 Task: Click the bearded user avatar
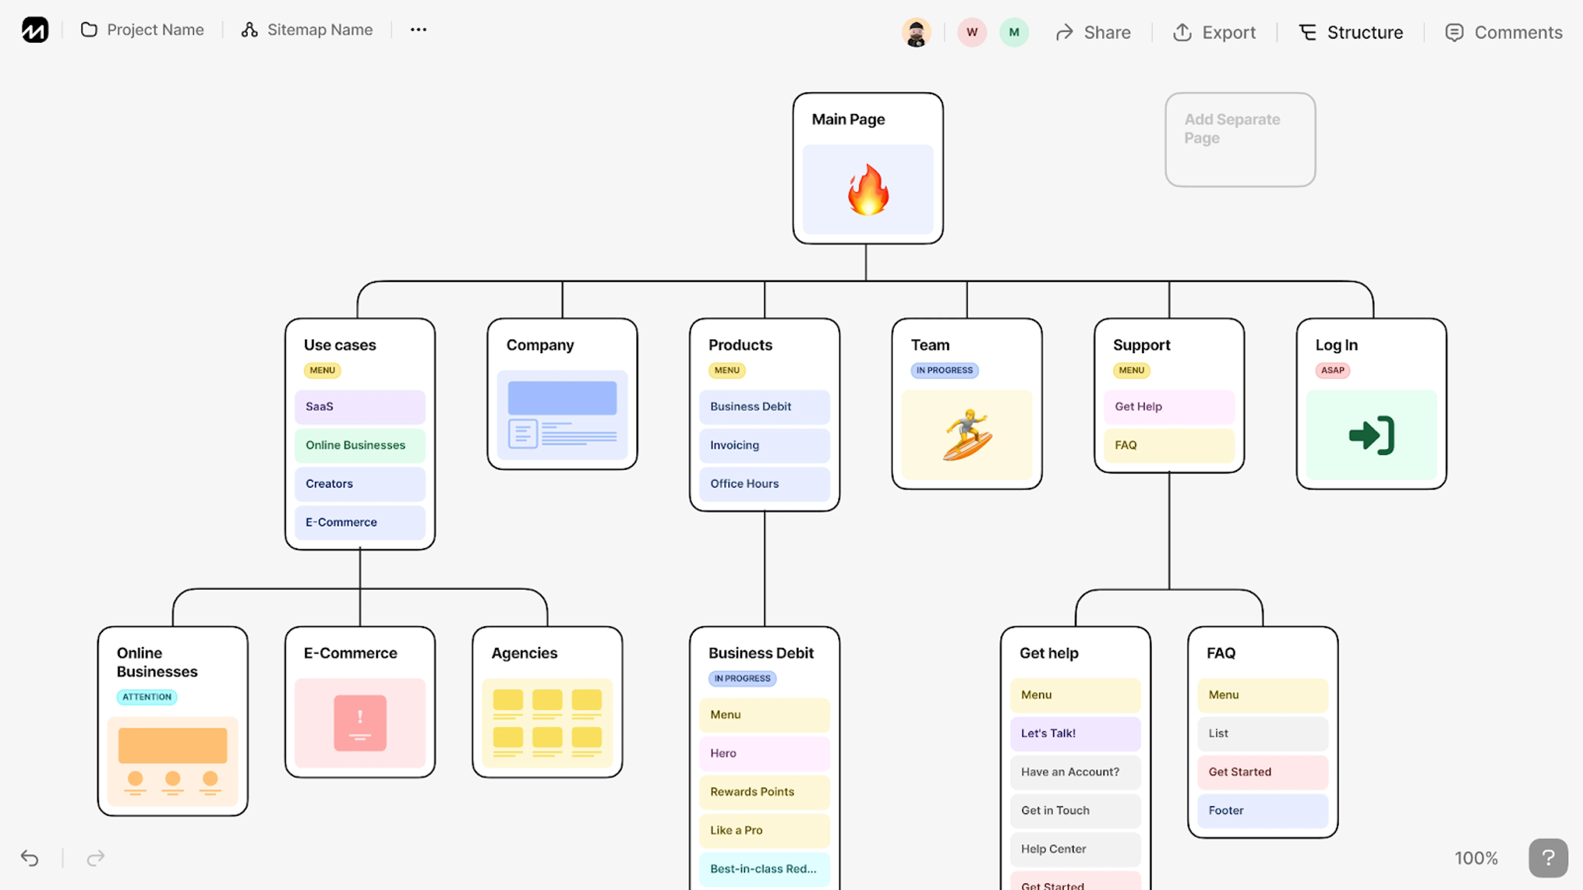[x=916, y=33]
